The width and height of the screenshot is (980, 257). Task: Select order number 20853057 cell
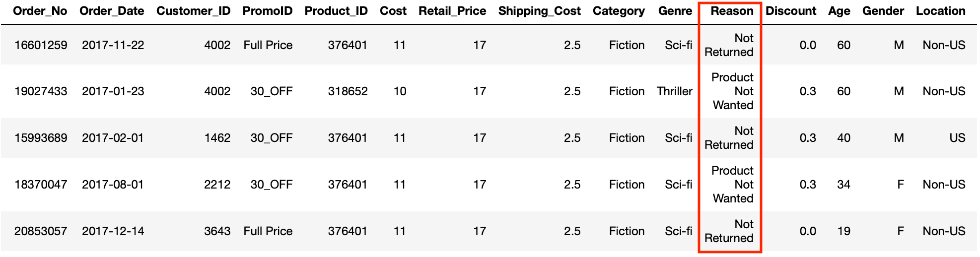[x=41, y=231]
